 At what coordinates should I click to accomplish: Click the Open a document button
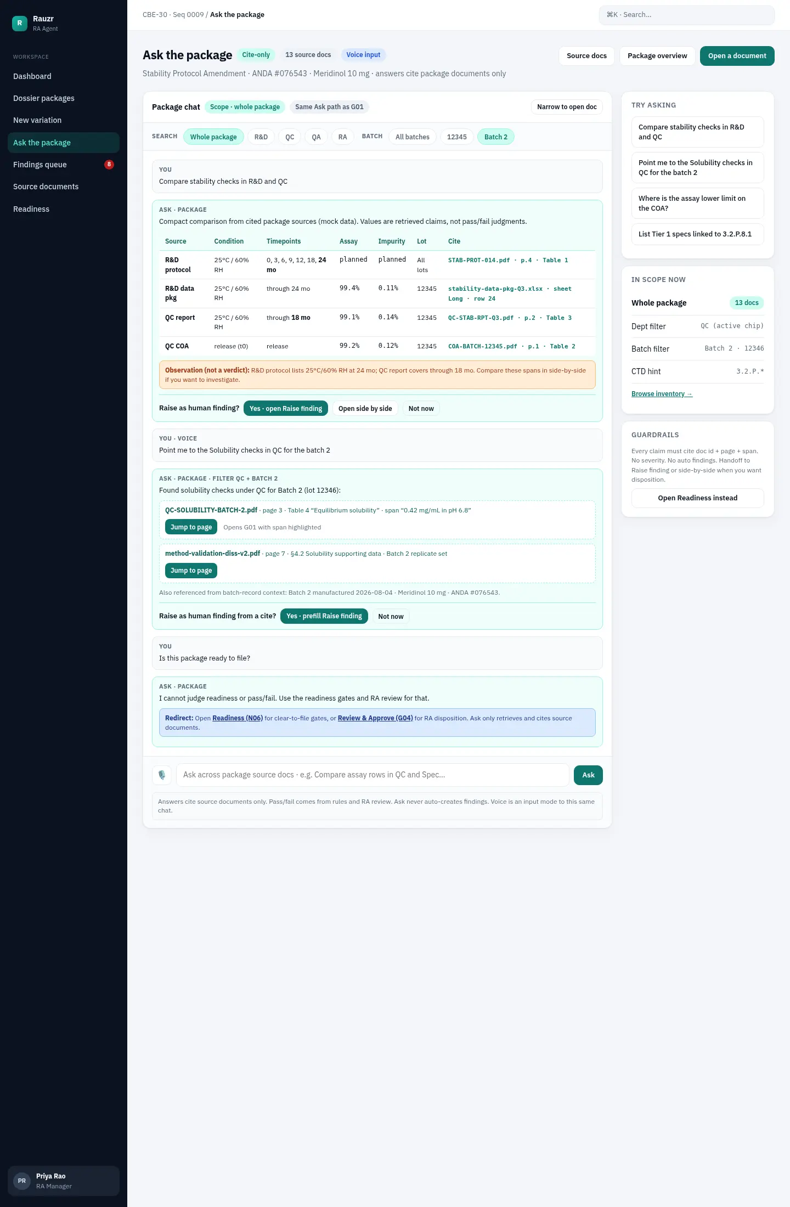[737, 56]
